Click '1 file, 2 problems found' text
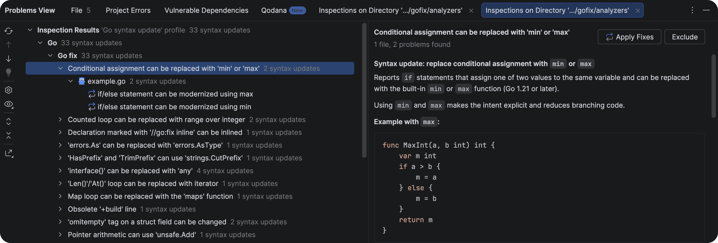The image size is (718, 243). [x=412, y=44]
